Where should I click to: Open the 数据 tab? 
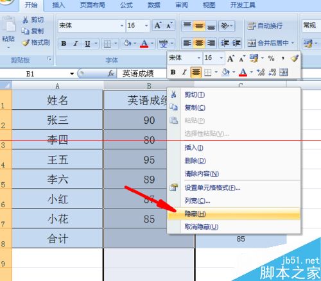tap(154, 4)
